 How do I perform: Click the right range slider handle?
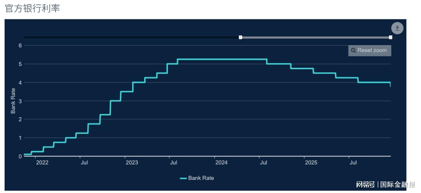pyautogui.click(x=391, y=37)
